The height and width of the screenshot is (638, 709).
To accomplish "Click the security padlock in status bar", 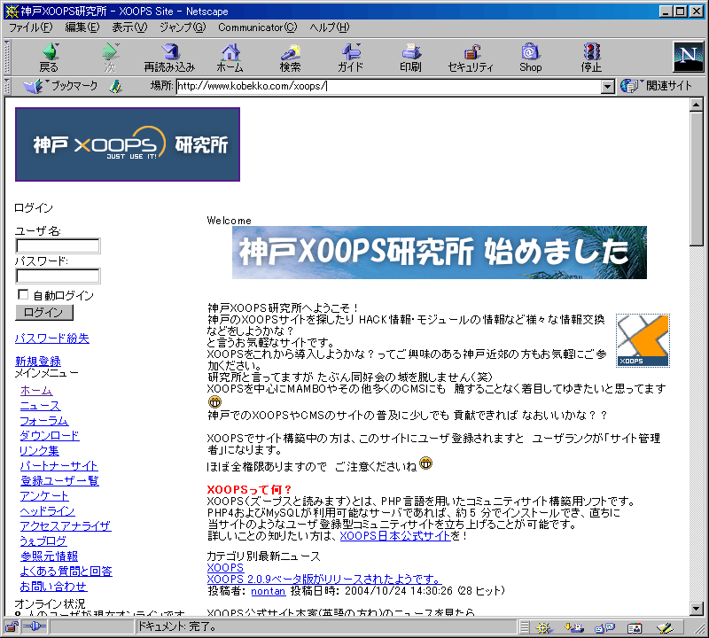I will point(12,626).
